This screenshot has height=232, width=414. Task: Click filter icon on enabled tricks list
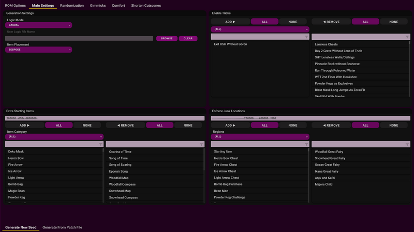pyautogui.click(x=407, y=37)
